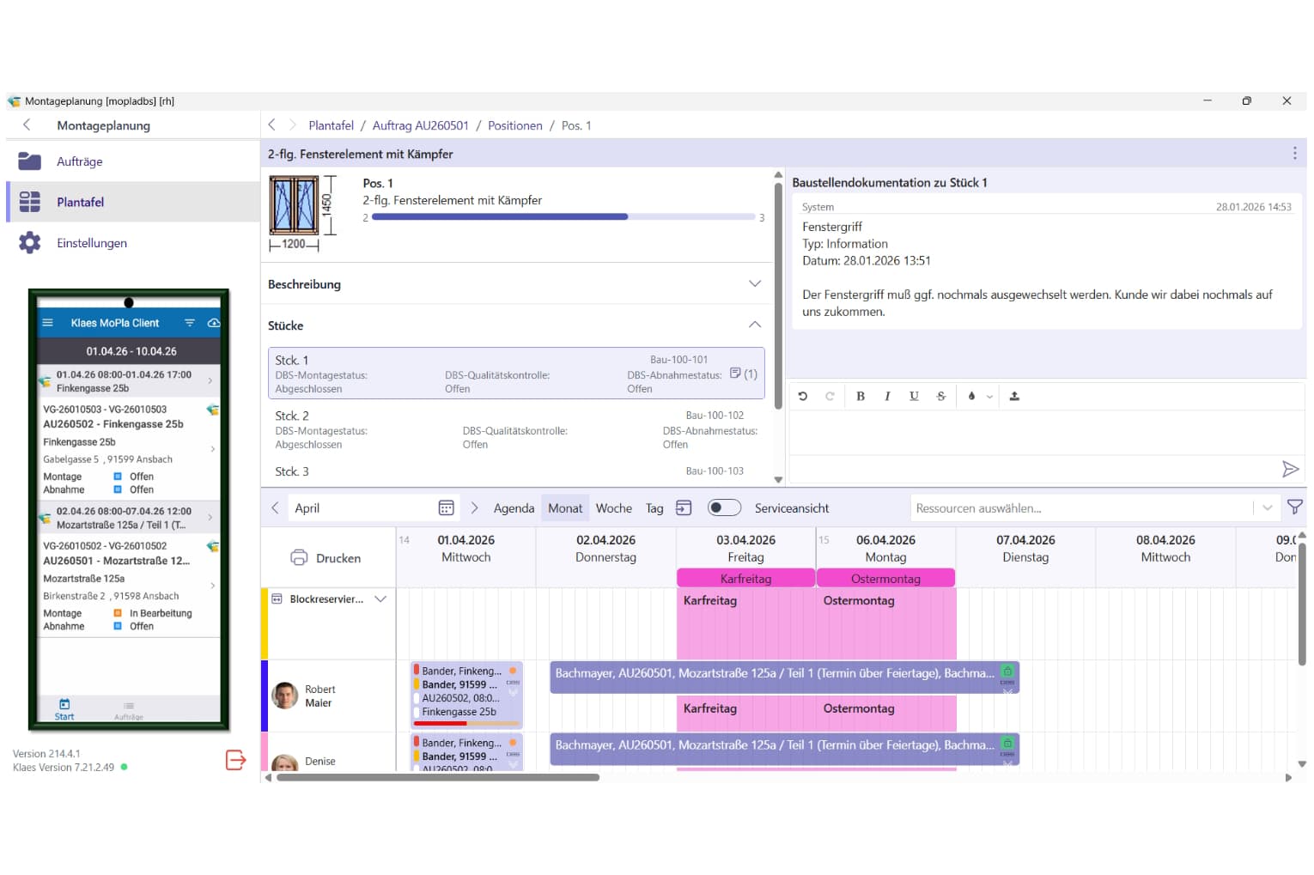Click the send message arrow icon

pyautogui.click(x=1289, y=469)
